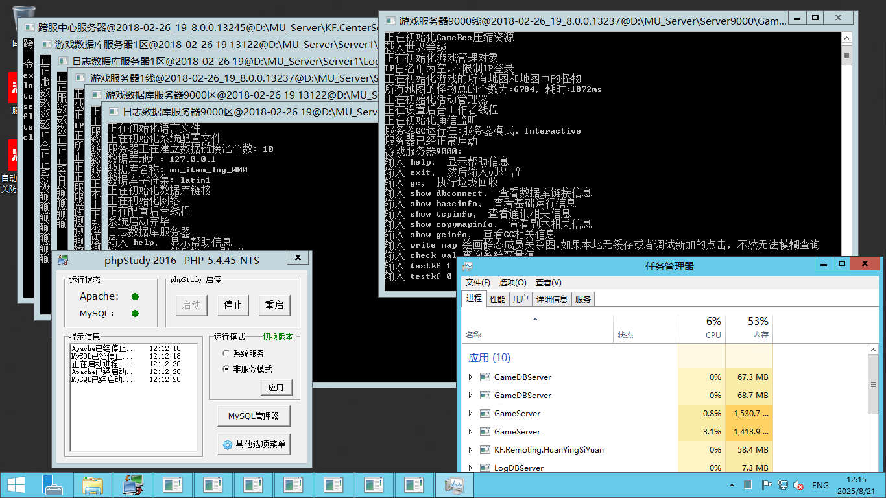886x498 pixels.
Task: Click the green 切换版本 link
Action: click(x=278, y=337)
